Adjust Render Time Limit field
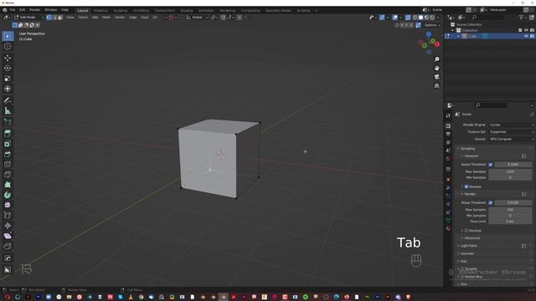 (510, 222)
